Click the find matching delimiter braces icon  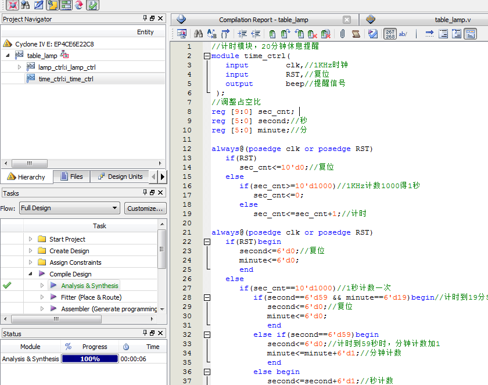tap(225, 34)
